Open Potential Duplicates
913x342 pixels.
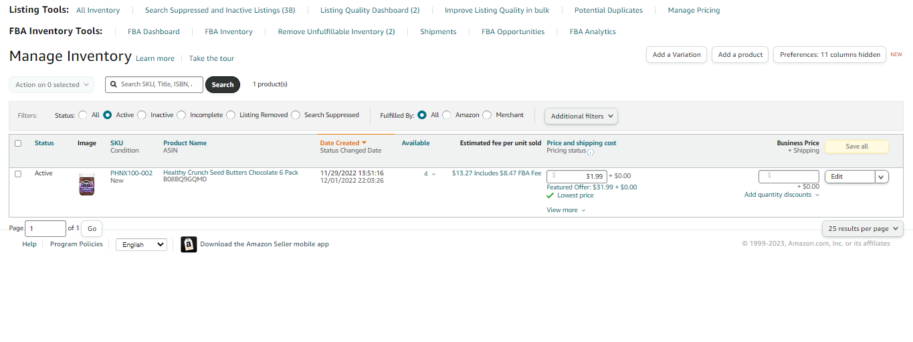coord(609,10)
